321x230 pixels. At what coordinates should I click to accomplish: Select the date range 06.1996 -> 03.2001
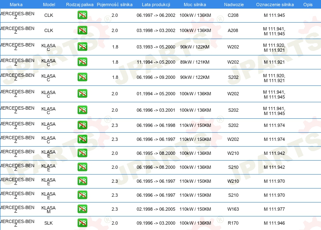pyautogui.click(x=156, y=110)
